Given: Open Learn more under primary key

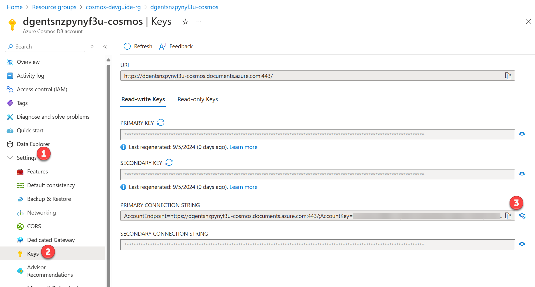Looking at the screenshot, I should (243, 147).
